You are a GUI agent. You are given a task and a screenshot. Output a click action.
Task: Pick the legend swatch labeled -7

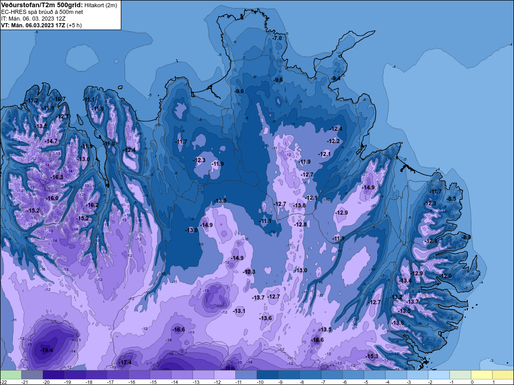click(x=332, y=375)
